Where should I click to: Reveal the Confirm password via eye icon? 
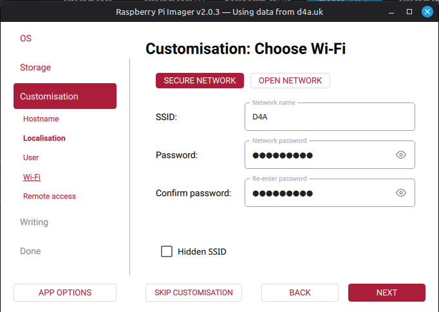401,193
